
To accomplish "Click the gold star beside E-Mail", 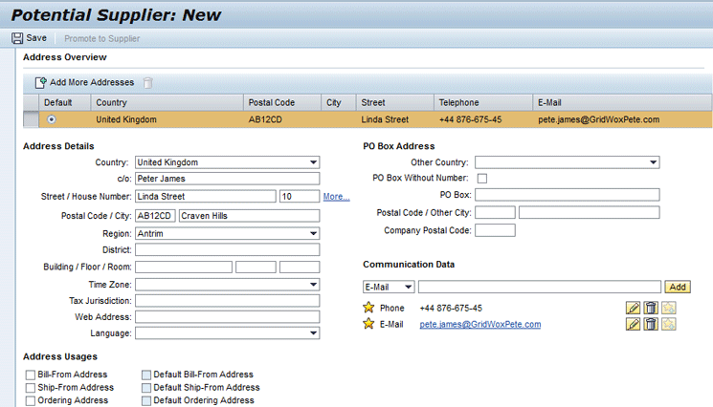I will pyautogui.click(x=368, y=324).
